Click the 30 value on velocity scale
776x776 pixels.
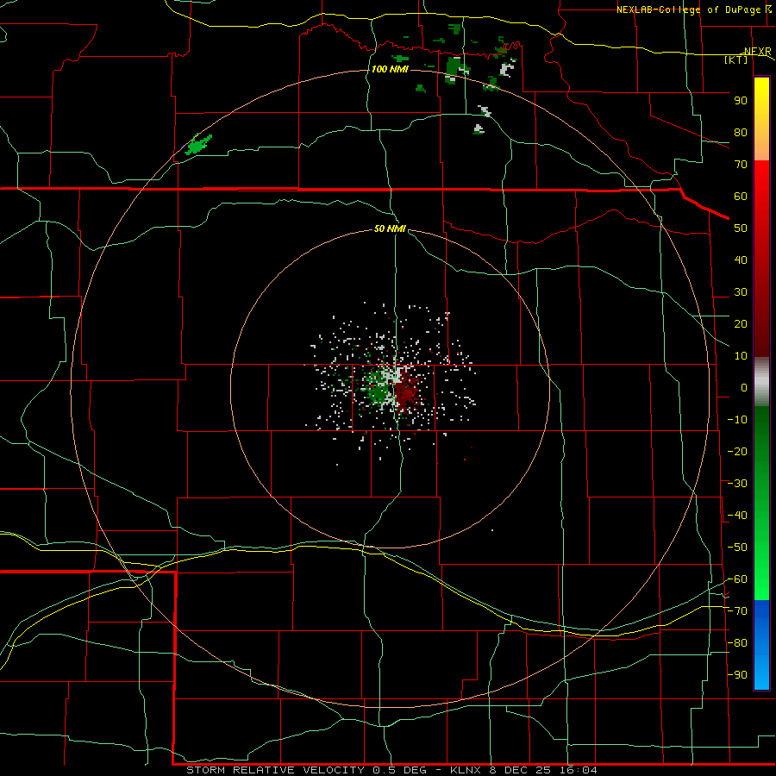pyautogui.click(x=741, y=292)
